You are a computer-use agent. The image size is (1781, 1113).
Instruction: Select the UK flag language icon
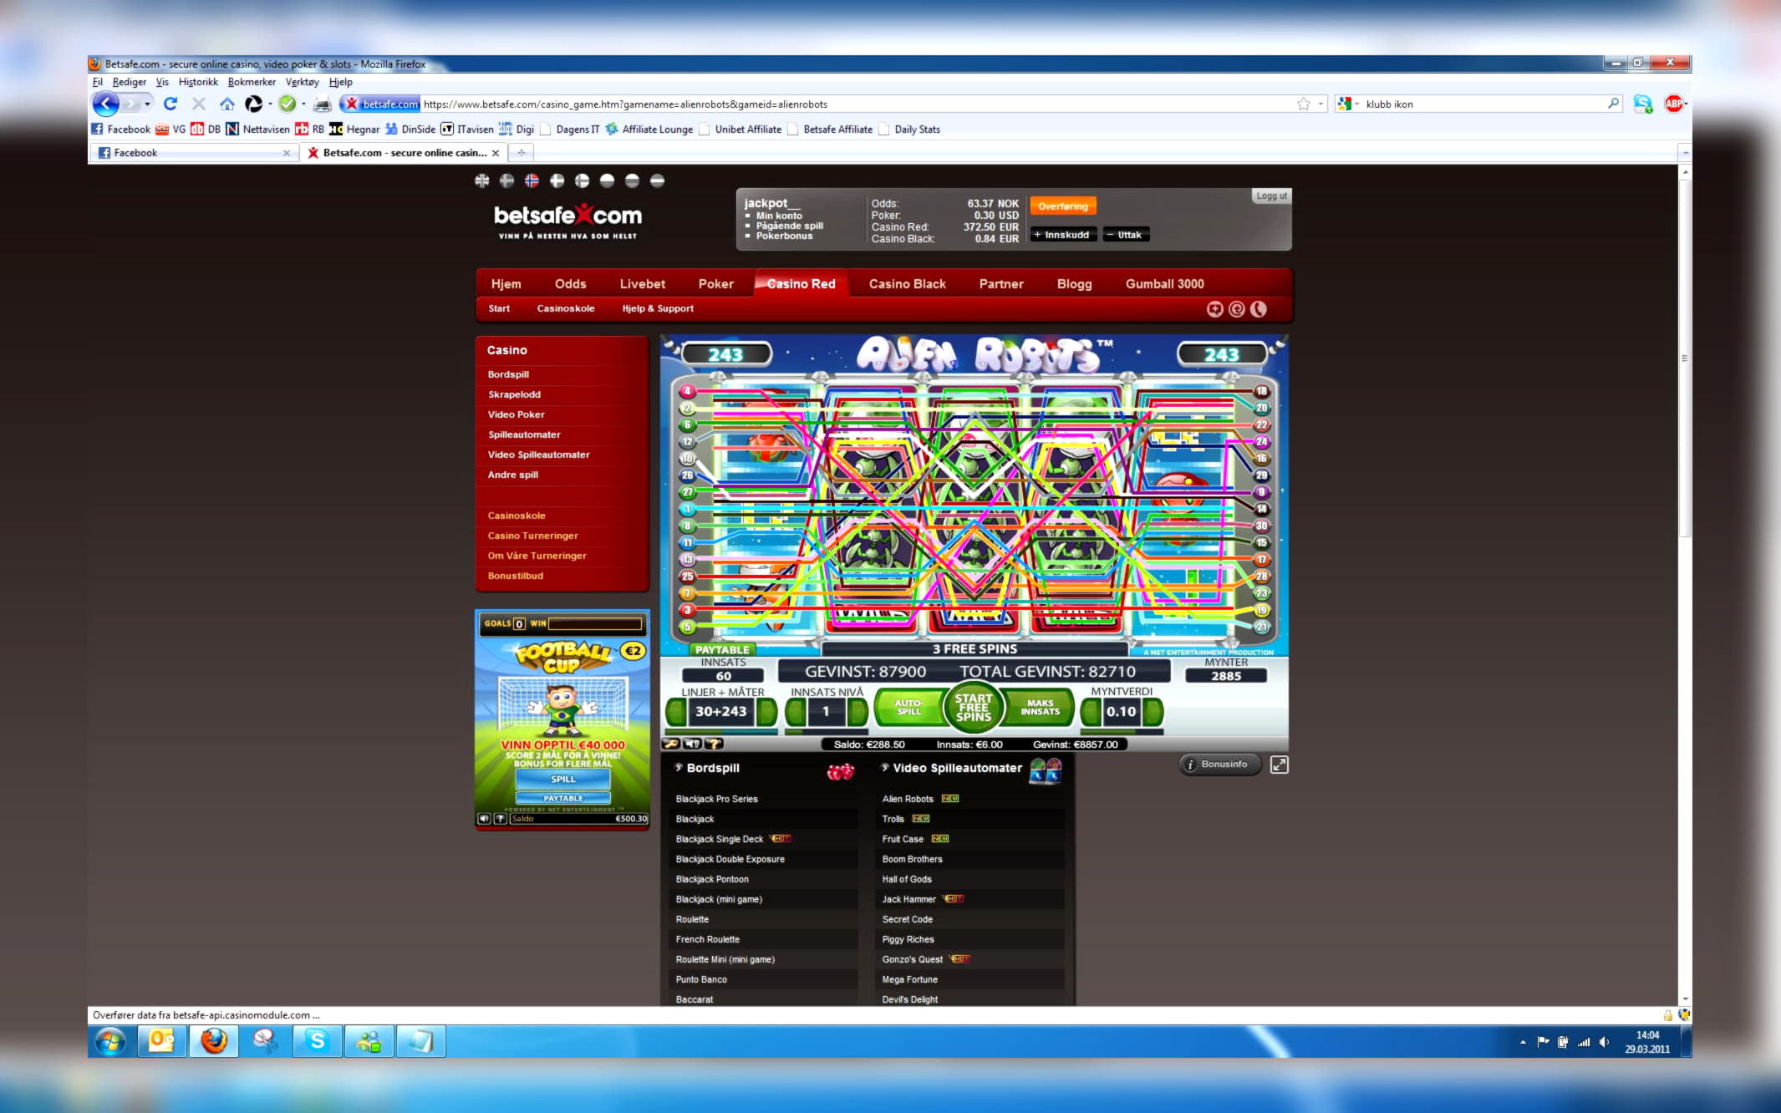(x=481, y=180)
